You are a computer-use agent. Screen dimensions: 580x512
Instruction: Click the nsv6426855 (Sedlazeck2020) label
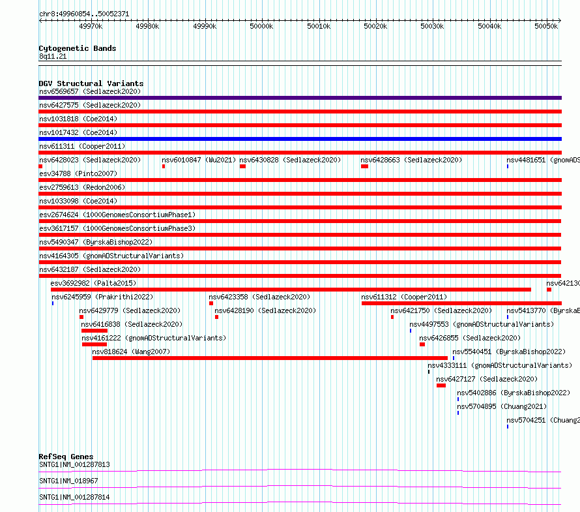tap(470, 338)
